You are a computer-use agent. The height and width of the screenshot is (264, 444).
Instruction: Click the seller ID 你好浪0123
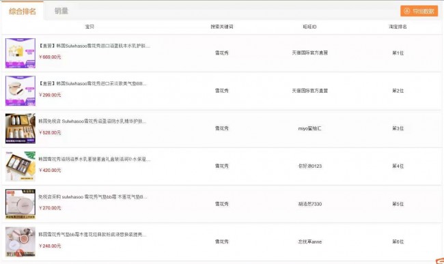(x=310, y=166)
